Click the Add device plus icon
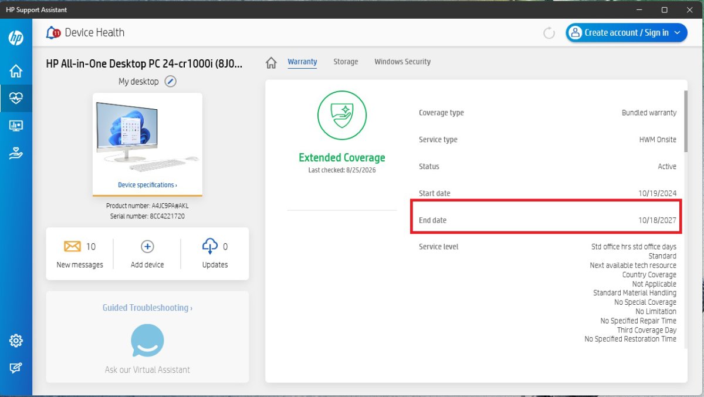Image resolution: width=704 pixels, height=397 pixels. click(x=148, y=247)
